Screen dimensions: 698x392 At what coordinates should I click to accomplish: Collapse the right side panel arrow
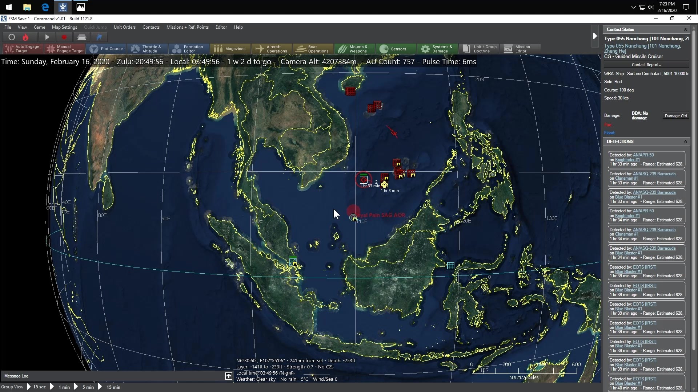click(x=595, y=36)
